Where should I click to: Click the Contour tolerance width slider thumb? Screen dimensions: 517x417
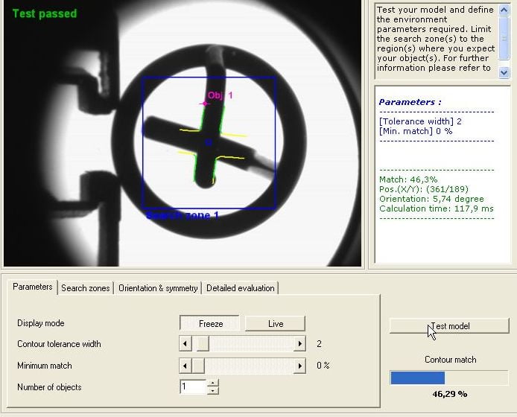tap(201, 344)
